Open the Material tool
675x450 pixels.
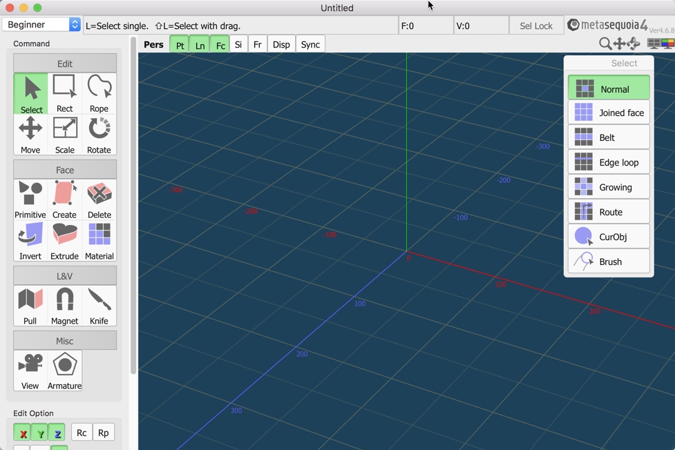[99, 238]
